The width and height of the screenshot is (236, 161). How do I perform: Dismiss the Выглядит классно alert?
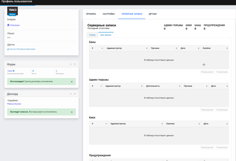pyautogui.click(x=72, y=112)
